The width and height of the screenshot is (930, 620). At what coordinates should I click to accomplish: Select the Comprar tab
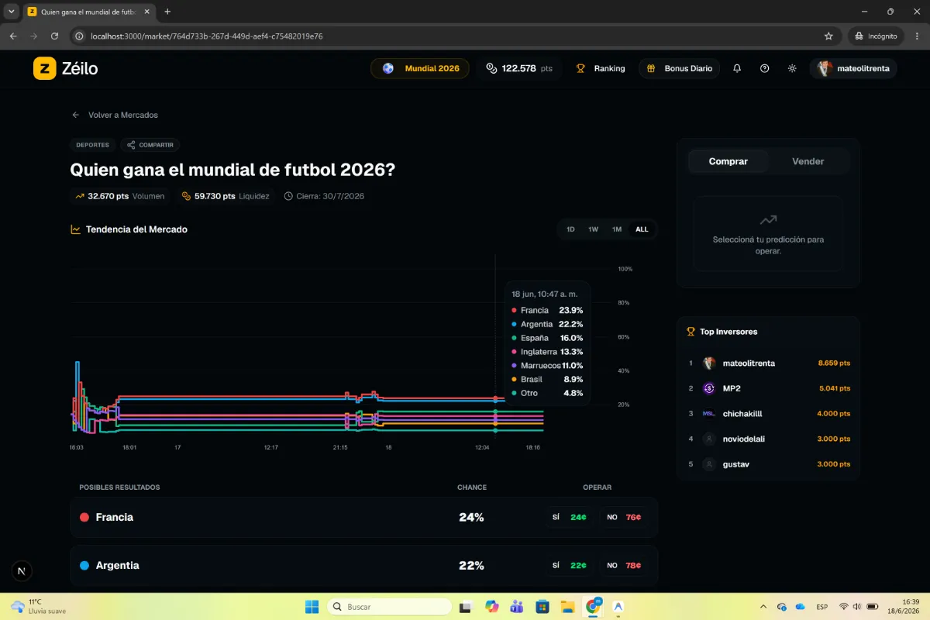(x=728, y=161)
